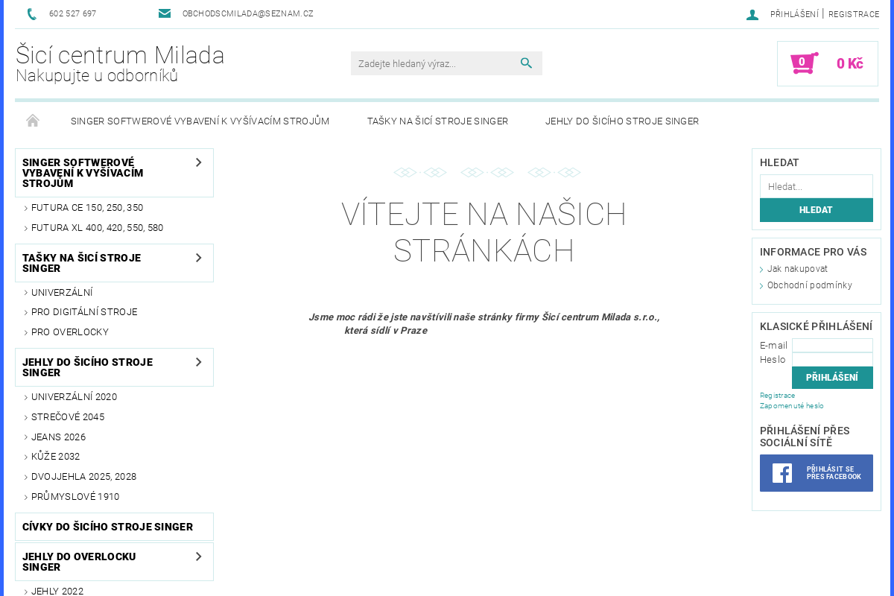Image resolution: width=894 pixels, height=596 pixels.
Task: Click the E-mail input field in the login form
Action: (x=832, y=345)
